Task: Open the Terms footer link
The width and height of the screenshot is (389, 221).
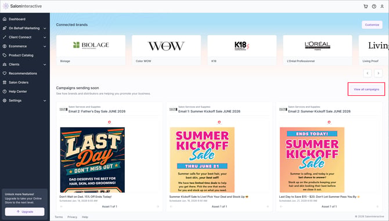Action: pos(59,217)
